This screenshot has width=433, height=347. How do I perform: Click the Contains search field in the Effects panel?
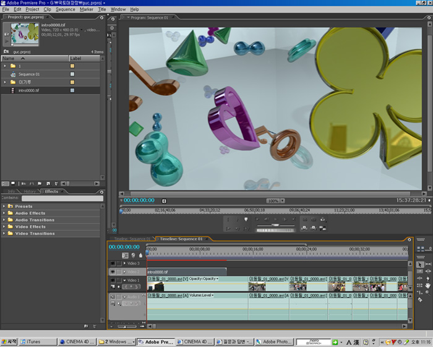point(62,199)
